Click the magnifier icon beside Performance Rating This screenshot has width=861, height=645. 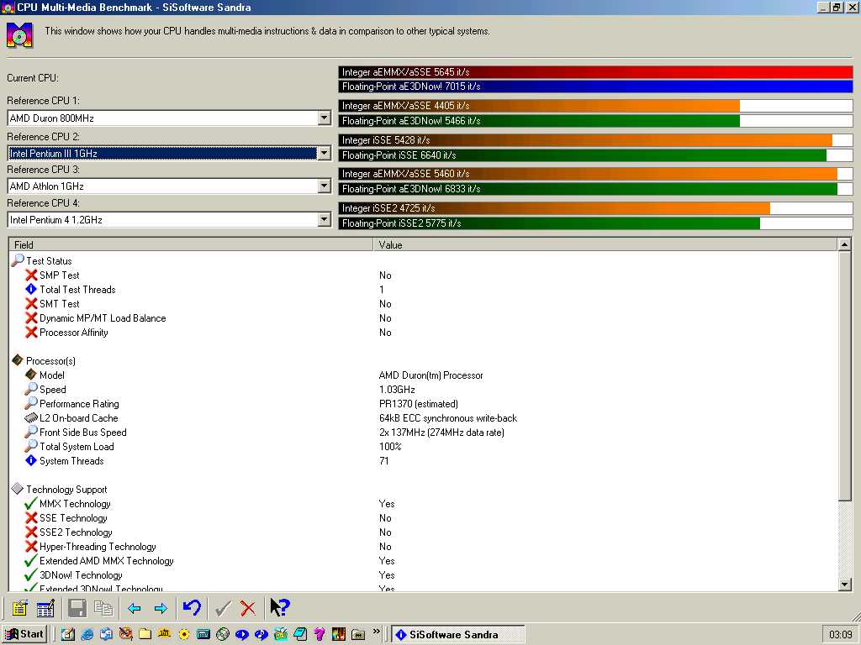click(x=31, y=403)
